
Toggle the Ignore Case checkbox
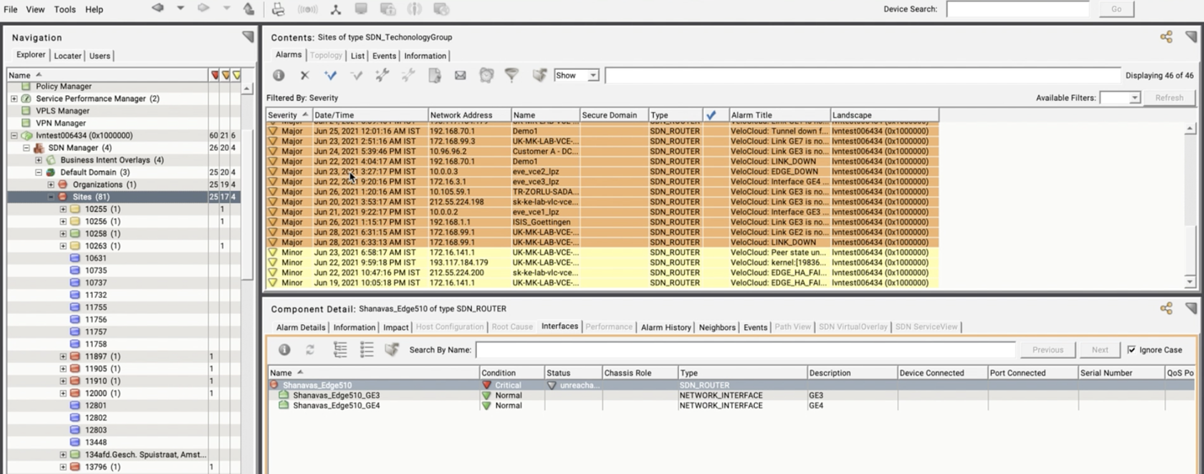point(1132,349)
